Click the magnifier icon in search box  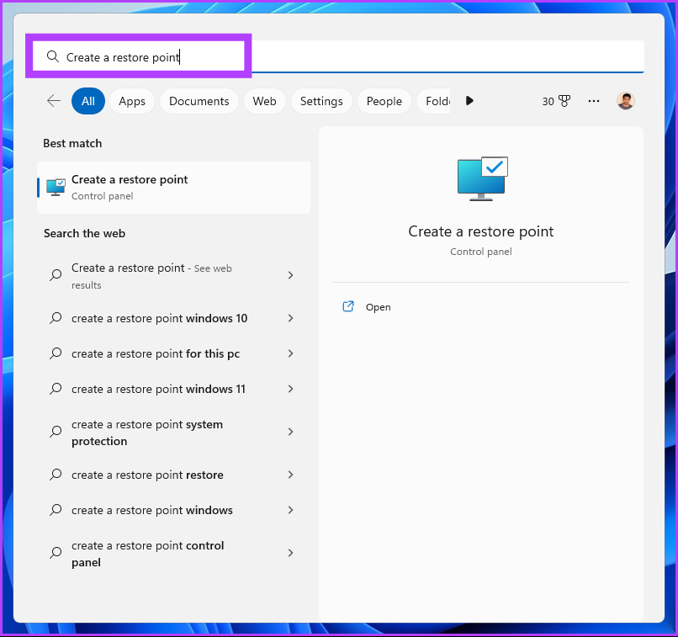[52, 57]
